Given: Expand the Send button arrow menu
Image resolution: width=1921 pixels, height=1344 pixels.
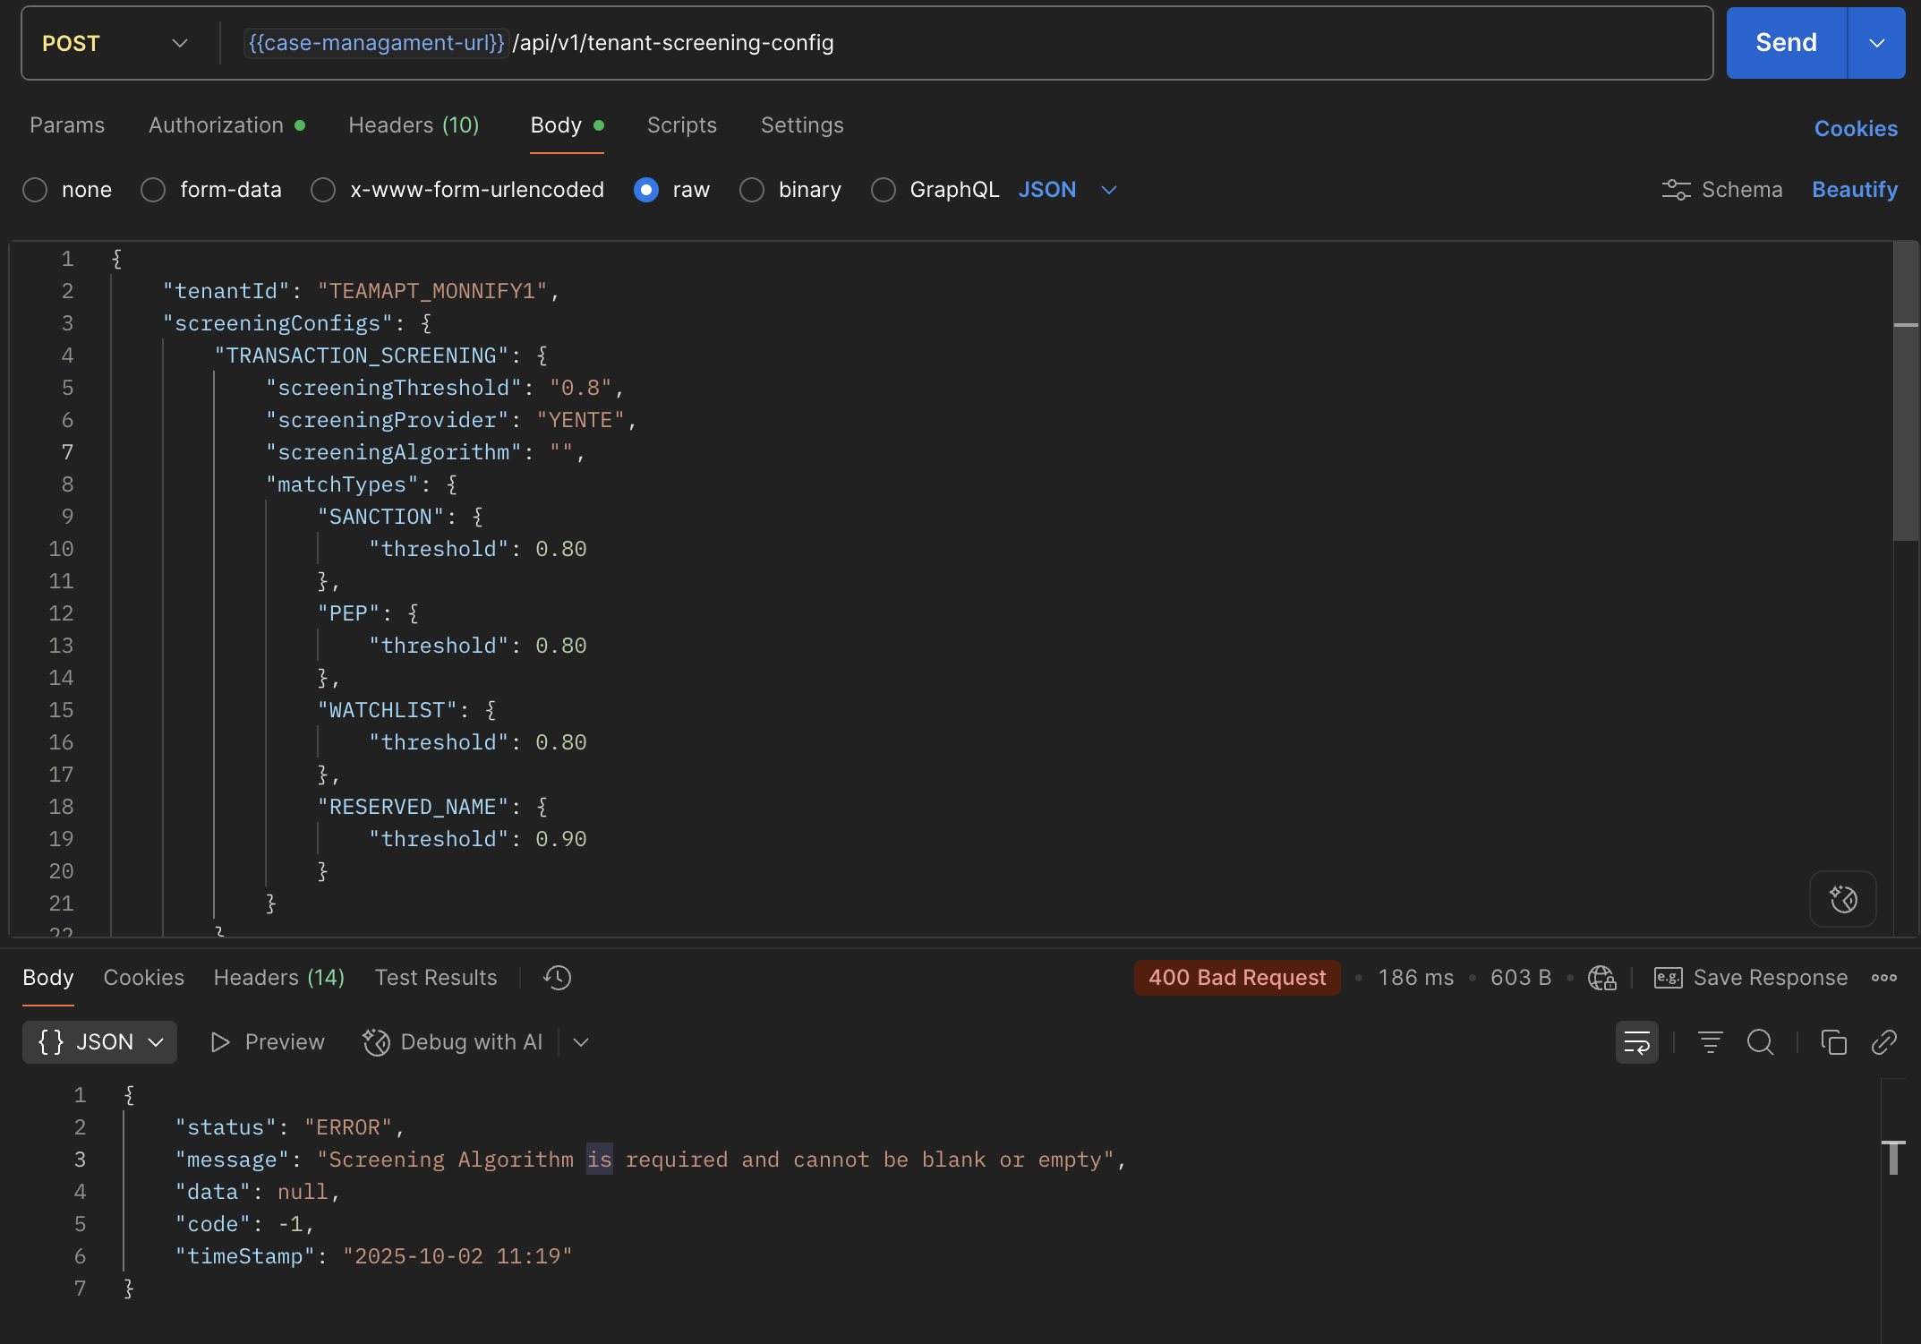Looking at the screenshot, I should [x=1876, y=43].
